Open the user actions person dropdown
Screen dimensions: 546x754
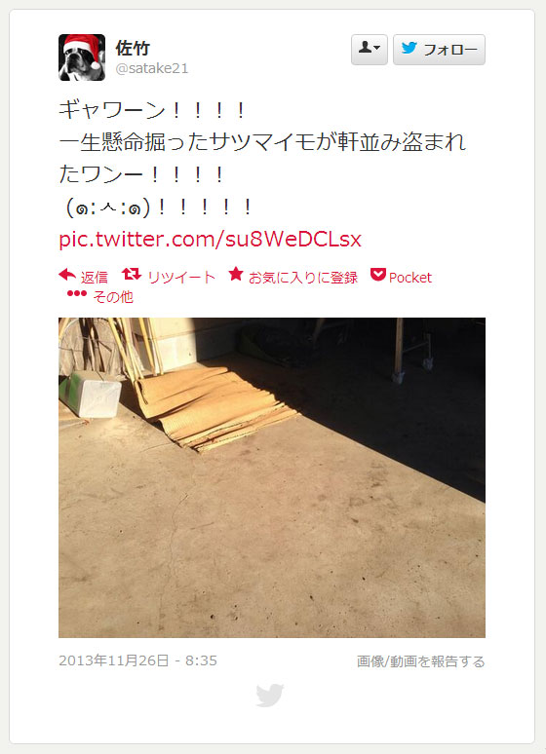point(370,50)
